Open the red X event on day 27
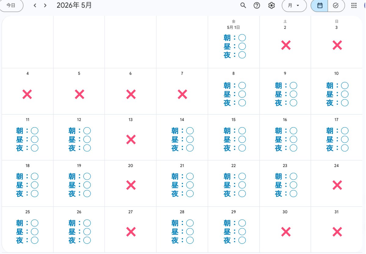 coord(131,232)
